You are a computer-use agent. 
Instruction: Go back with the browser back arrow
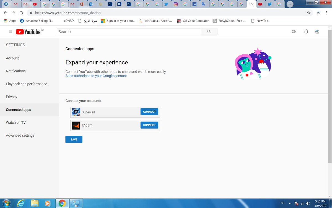(x=5, y=13)
